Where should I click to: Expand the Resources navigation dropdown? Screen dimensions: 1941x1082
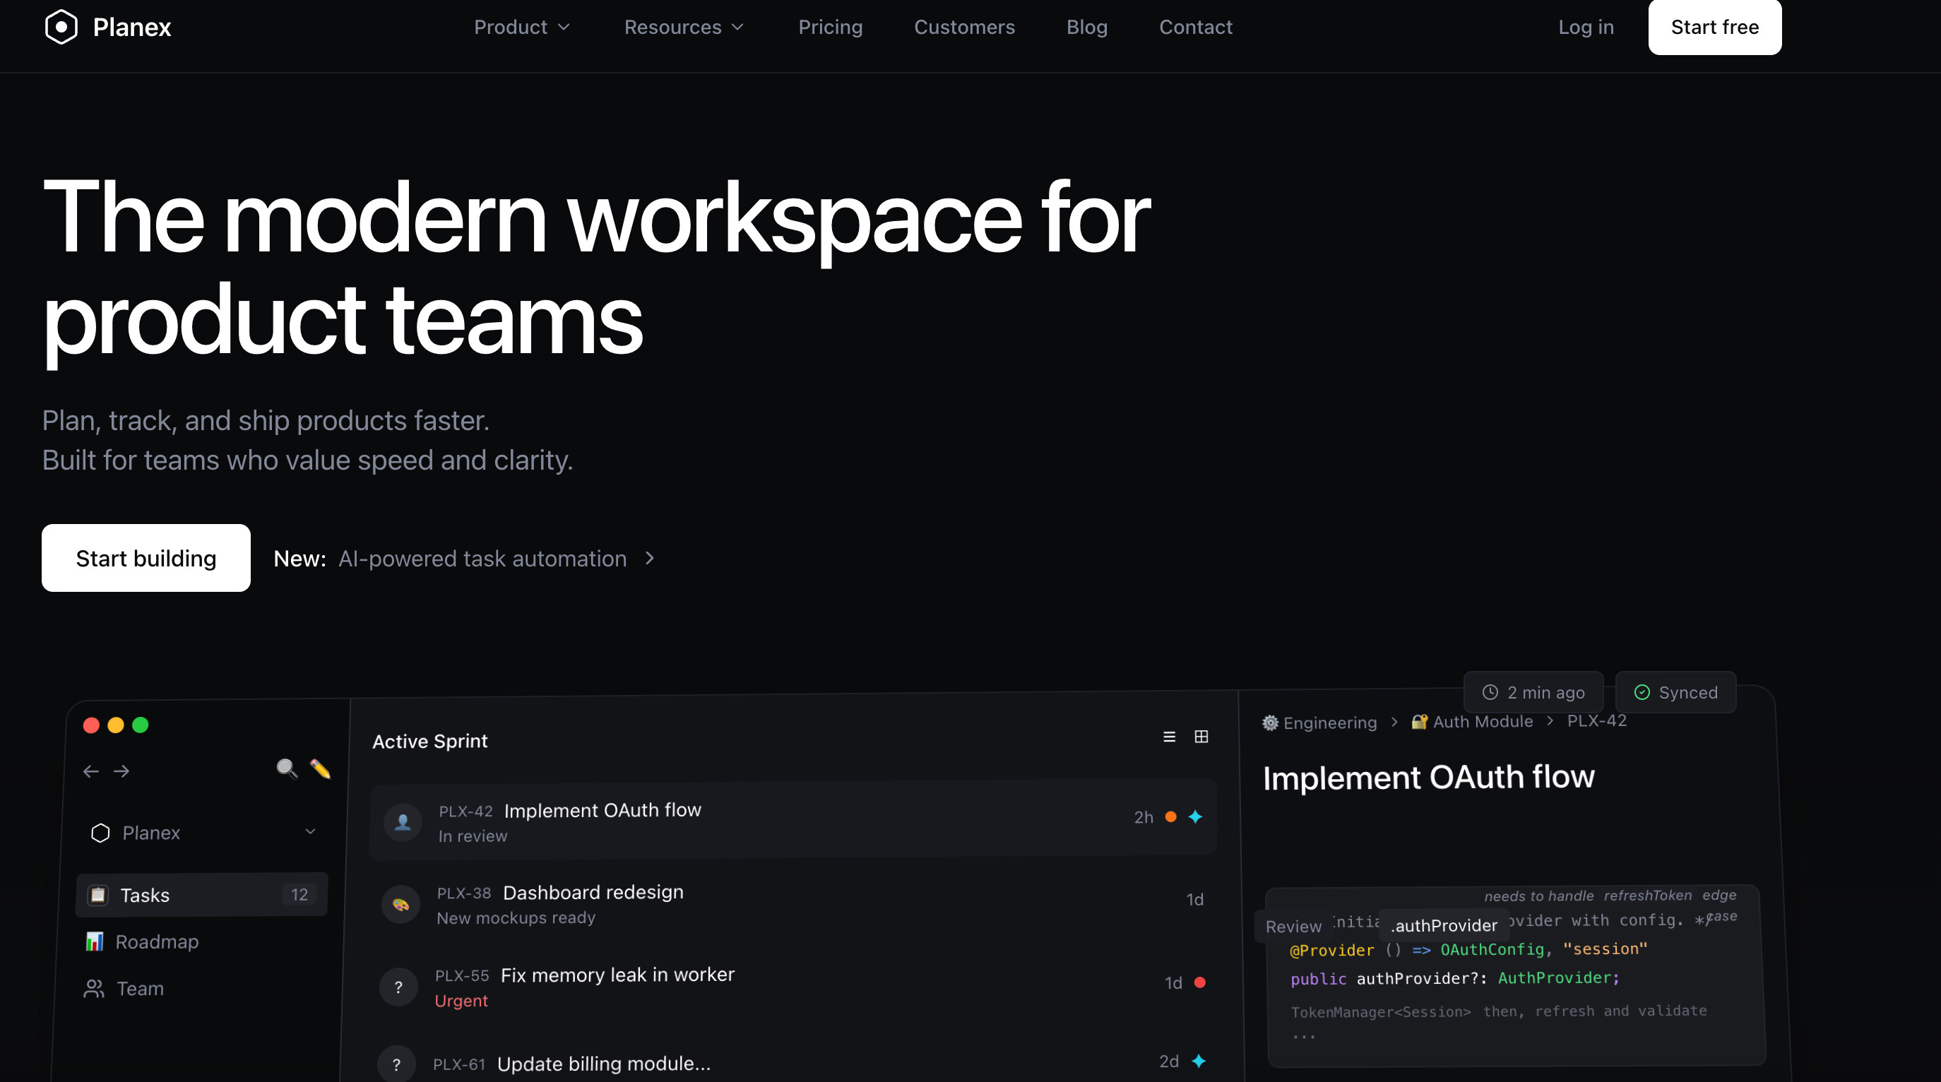684,27
